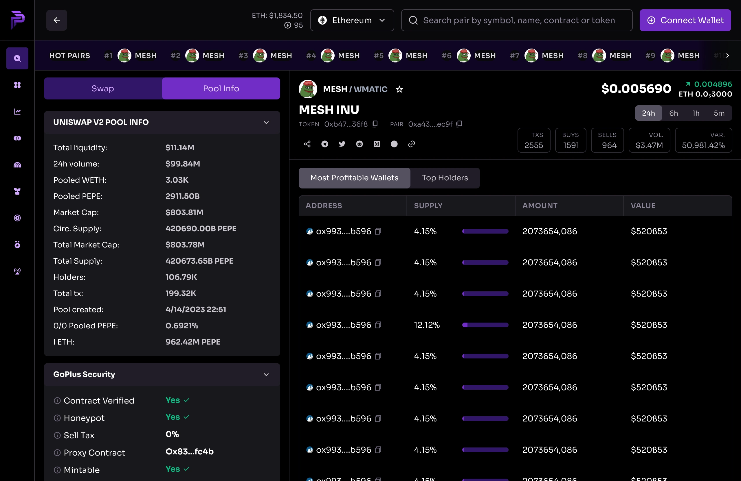Click the info icon next to Proxy Contract
Screen dimensions: 741x481
(x=57, y=453)
